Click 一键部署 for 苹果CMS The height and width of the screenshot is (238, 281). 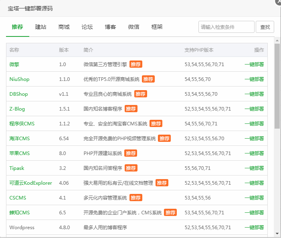tap(254, 153)
